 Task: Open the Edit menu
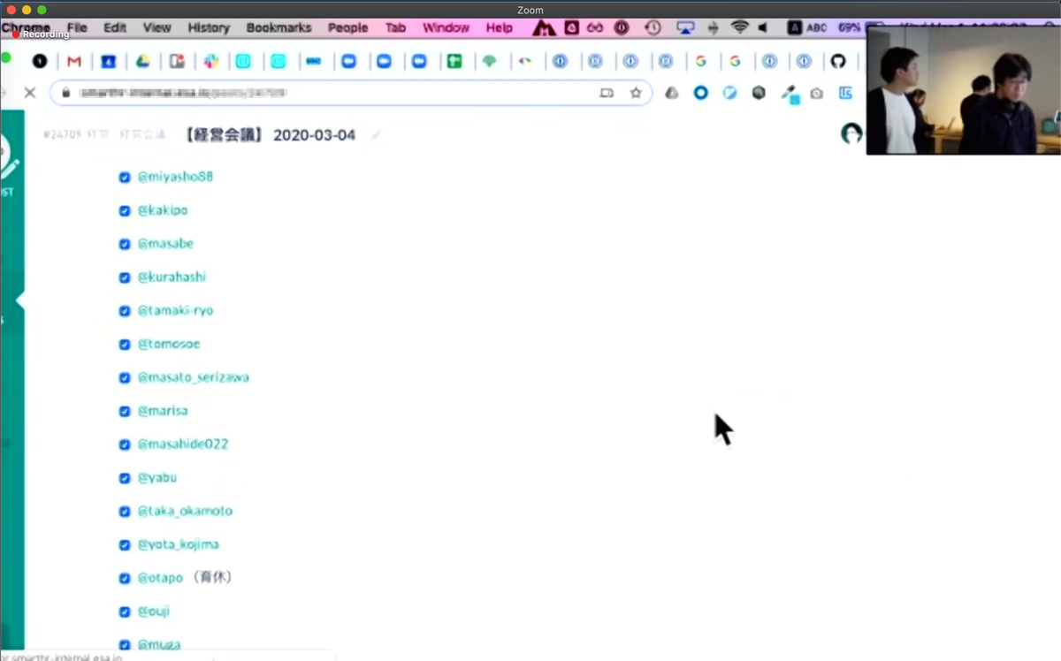pos(115,28)
